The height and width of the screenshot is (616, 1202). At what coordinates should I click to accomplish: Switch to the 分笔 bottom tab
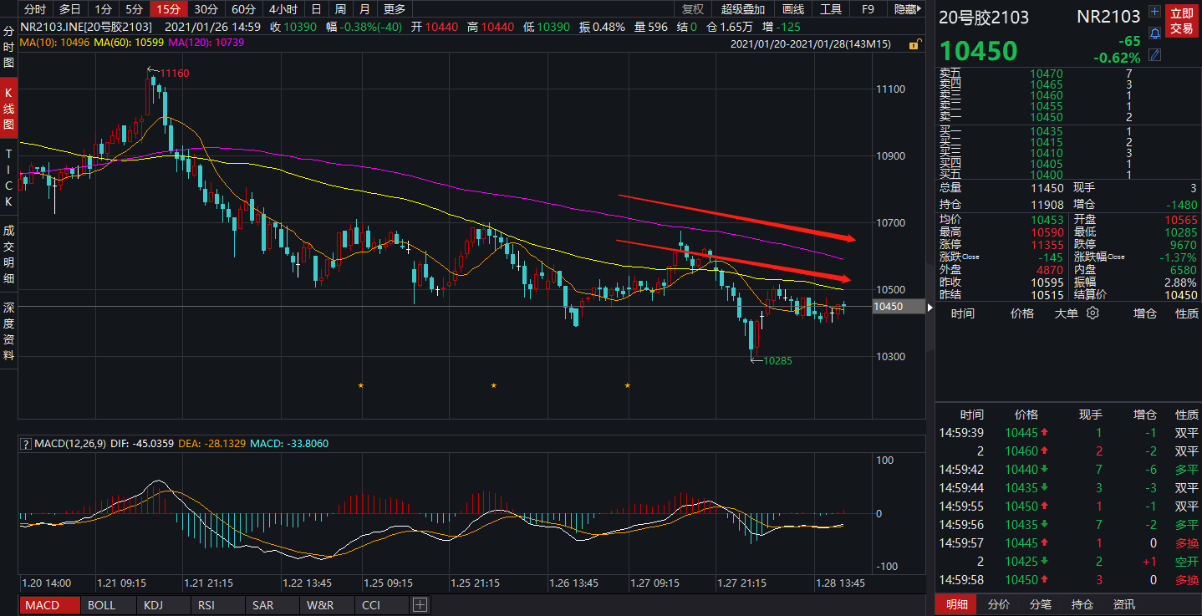pyautogui.click(x=1041, y=604)
